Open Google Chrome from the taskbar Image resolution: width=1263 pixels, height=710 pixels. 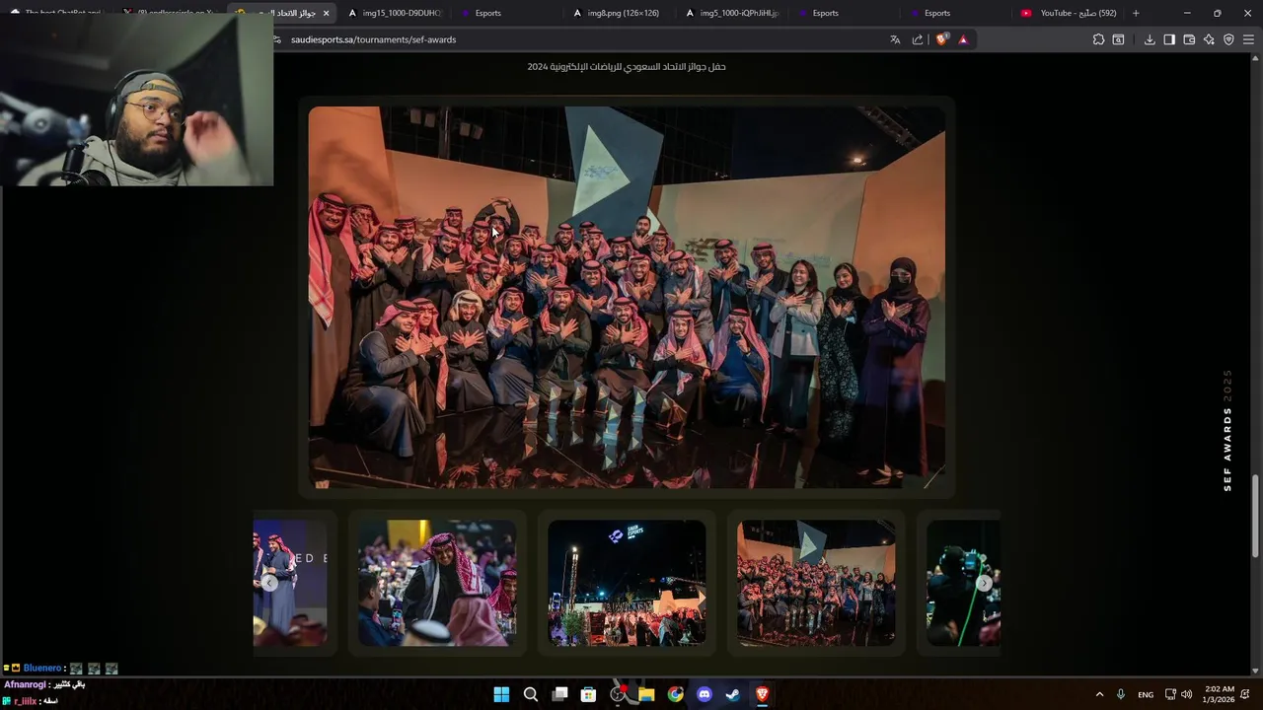tap(675, 694)
